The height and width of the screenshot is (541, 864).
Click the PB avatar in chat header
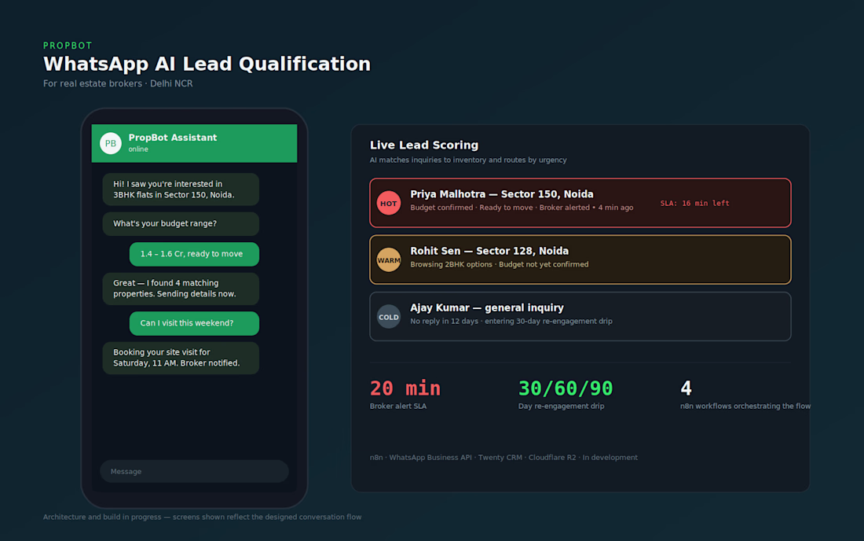pyautogui.click(x=110, y=143)
